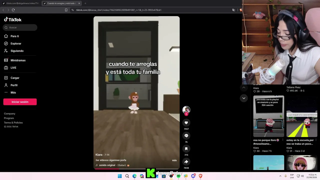Open the volume tray control
The height and width of the screenshot is (180, 320).
point(302,176)
